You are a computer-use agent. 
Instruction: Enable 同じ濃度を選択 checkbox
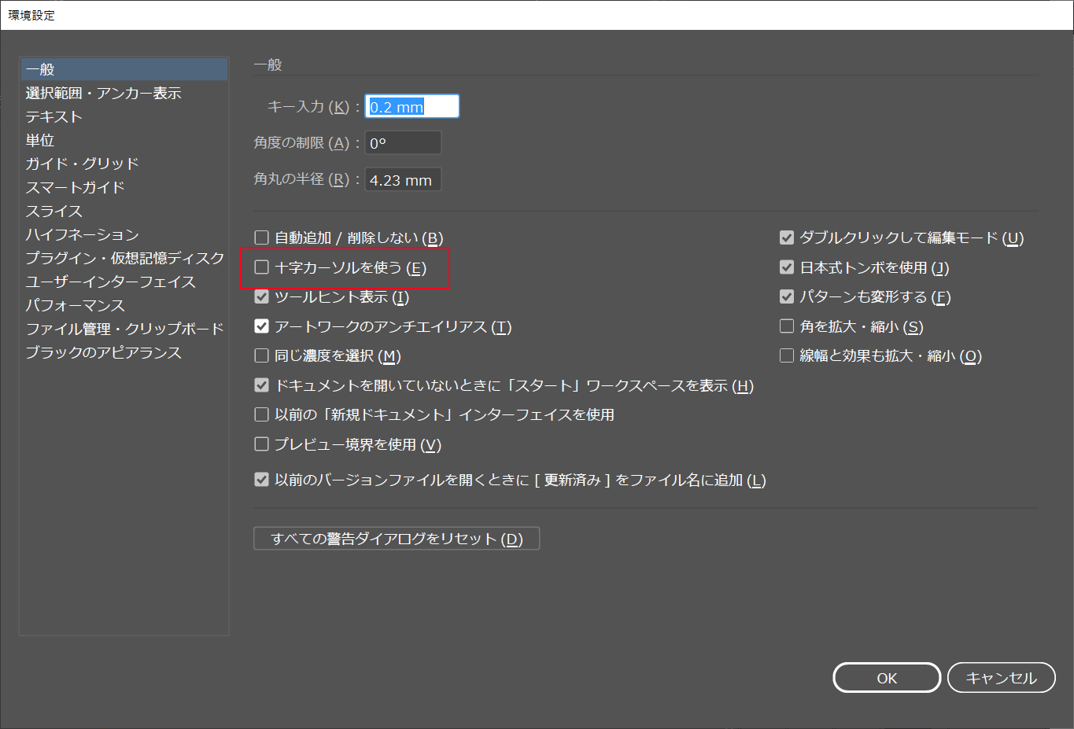(262, 356)
